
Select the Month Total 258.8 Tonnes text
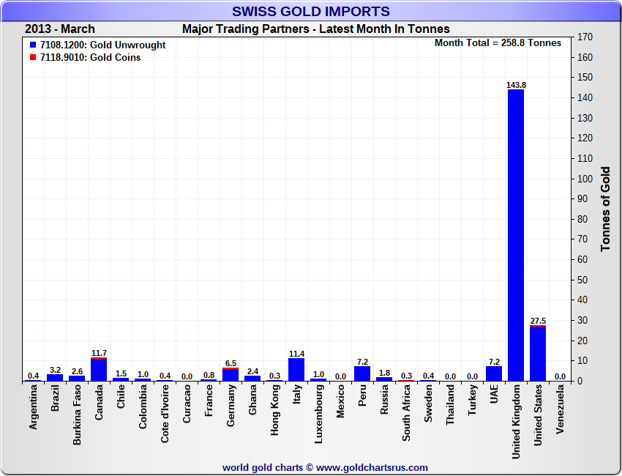[x=498, y=43]
